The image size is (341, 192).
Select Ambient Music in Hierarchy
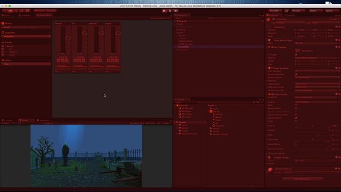coord(185,41)
